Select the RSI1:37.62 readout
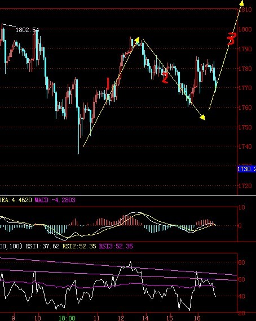The width and height of the screenshot is (256, 321). click(x=43, y=246)
